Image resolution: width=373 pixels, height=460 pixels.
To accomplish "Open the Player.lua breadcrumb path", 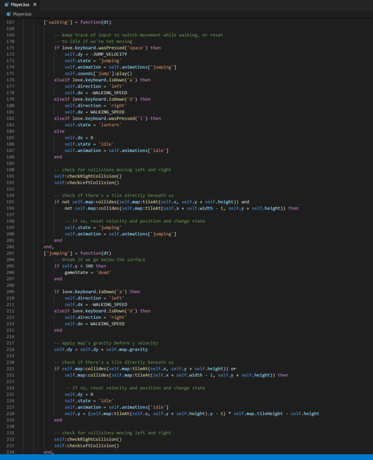I will (21, 14).
